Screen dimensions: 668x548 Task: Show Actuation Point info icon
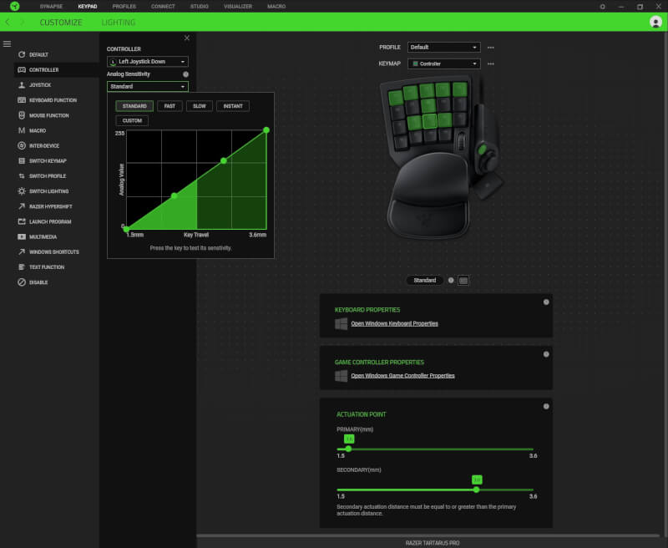click(546, 407)
